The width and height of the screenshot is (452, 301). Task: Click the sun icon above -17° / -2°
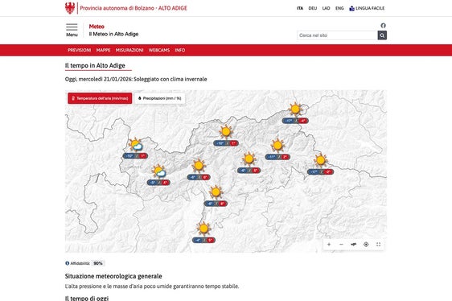point(320,160)
